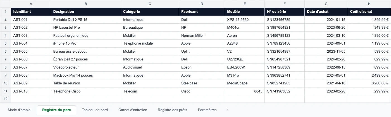Click the Fabricant header cell

(202, 12)
